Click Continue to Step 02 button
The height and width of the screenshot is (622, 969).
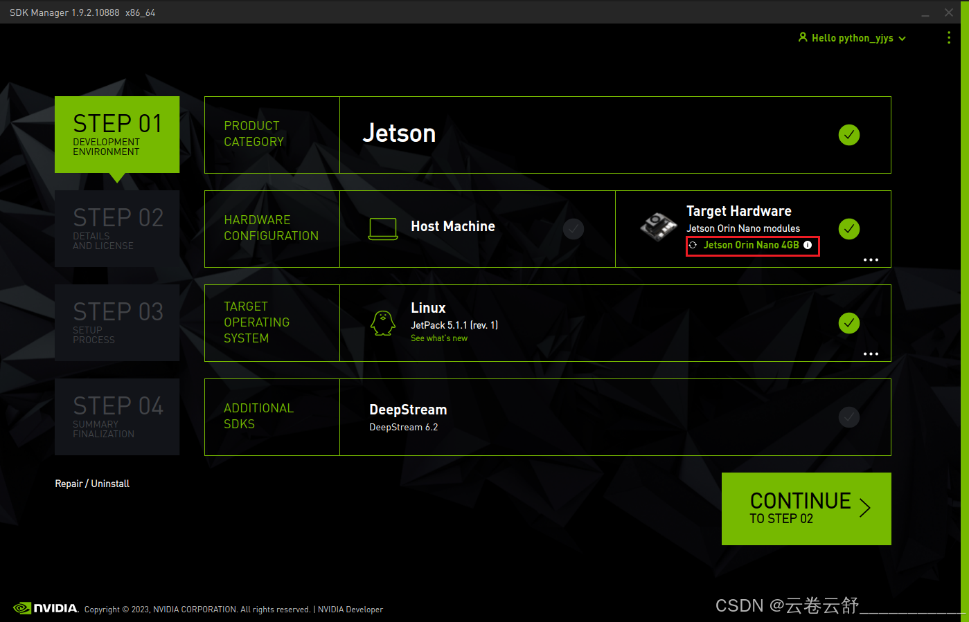click(806, 509)
